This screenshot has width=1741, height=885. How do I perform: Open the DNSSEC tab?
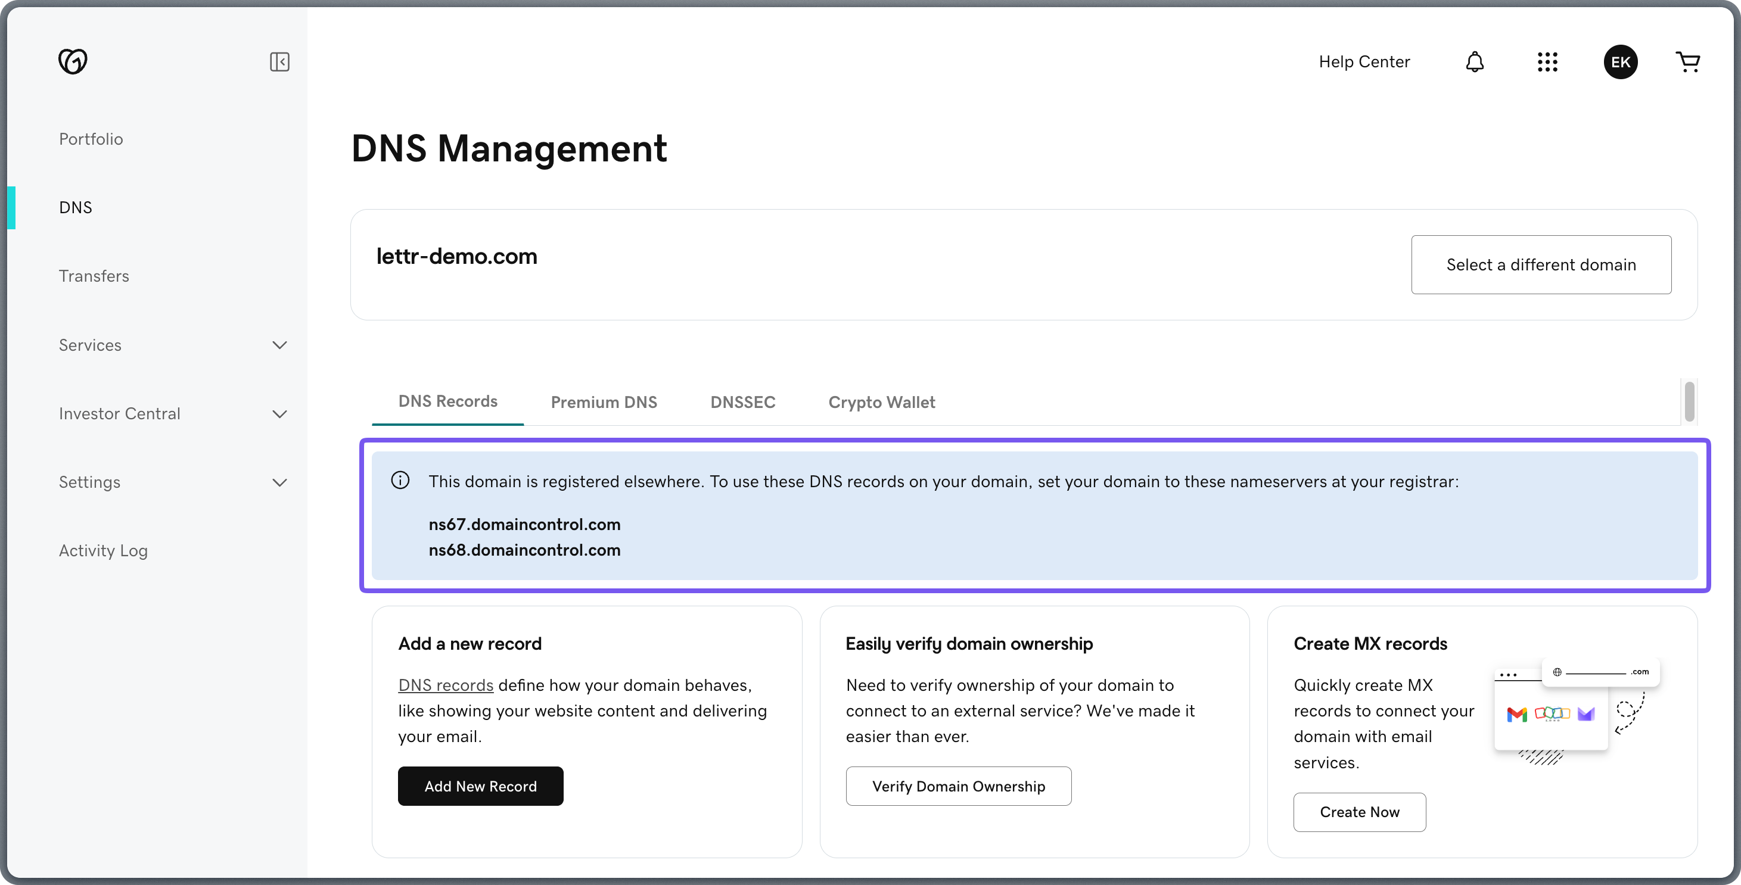pyautogui.click(x=743, y=402)
